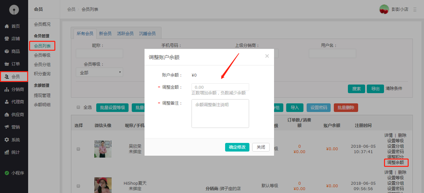The width and height of the screenshot is (424, 193).
Task: Open the 彭彭小店 account avatar menu
Action: pyautogui.click(x=383, y=9)
